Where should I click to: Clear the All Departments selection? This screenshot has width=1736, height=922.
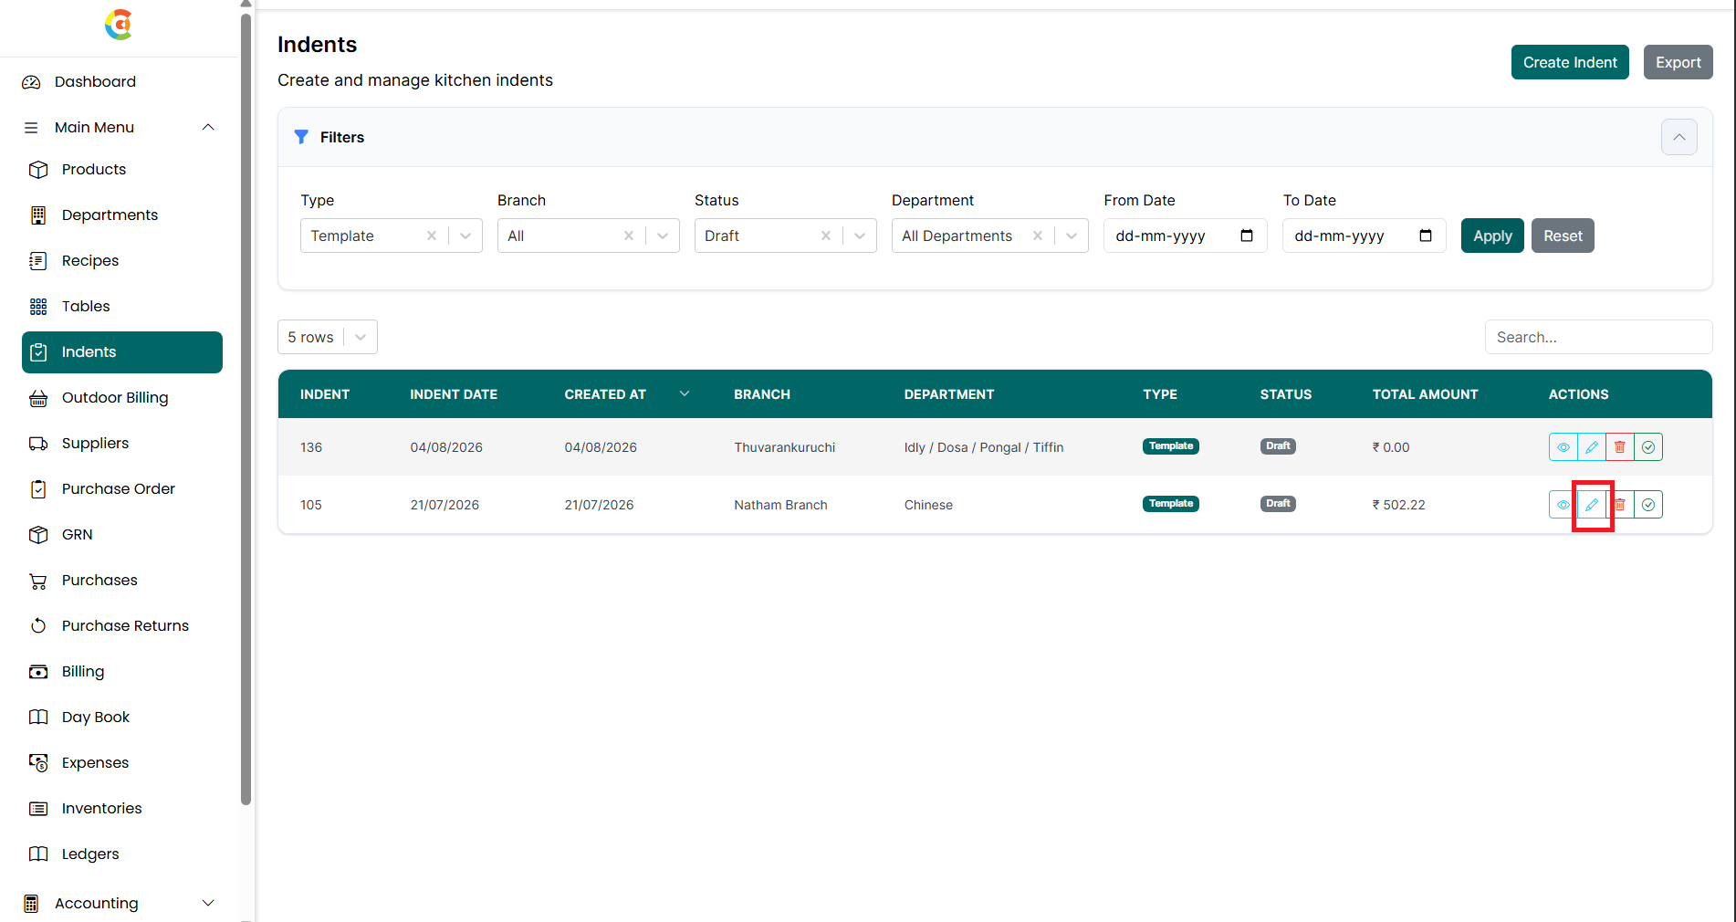click(1038, 236)
